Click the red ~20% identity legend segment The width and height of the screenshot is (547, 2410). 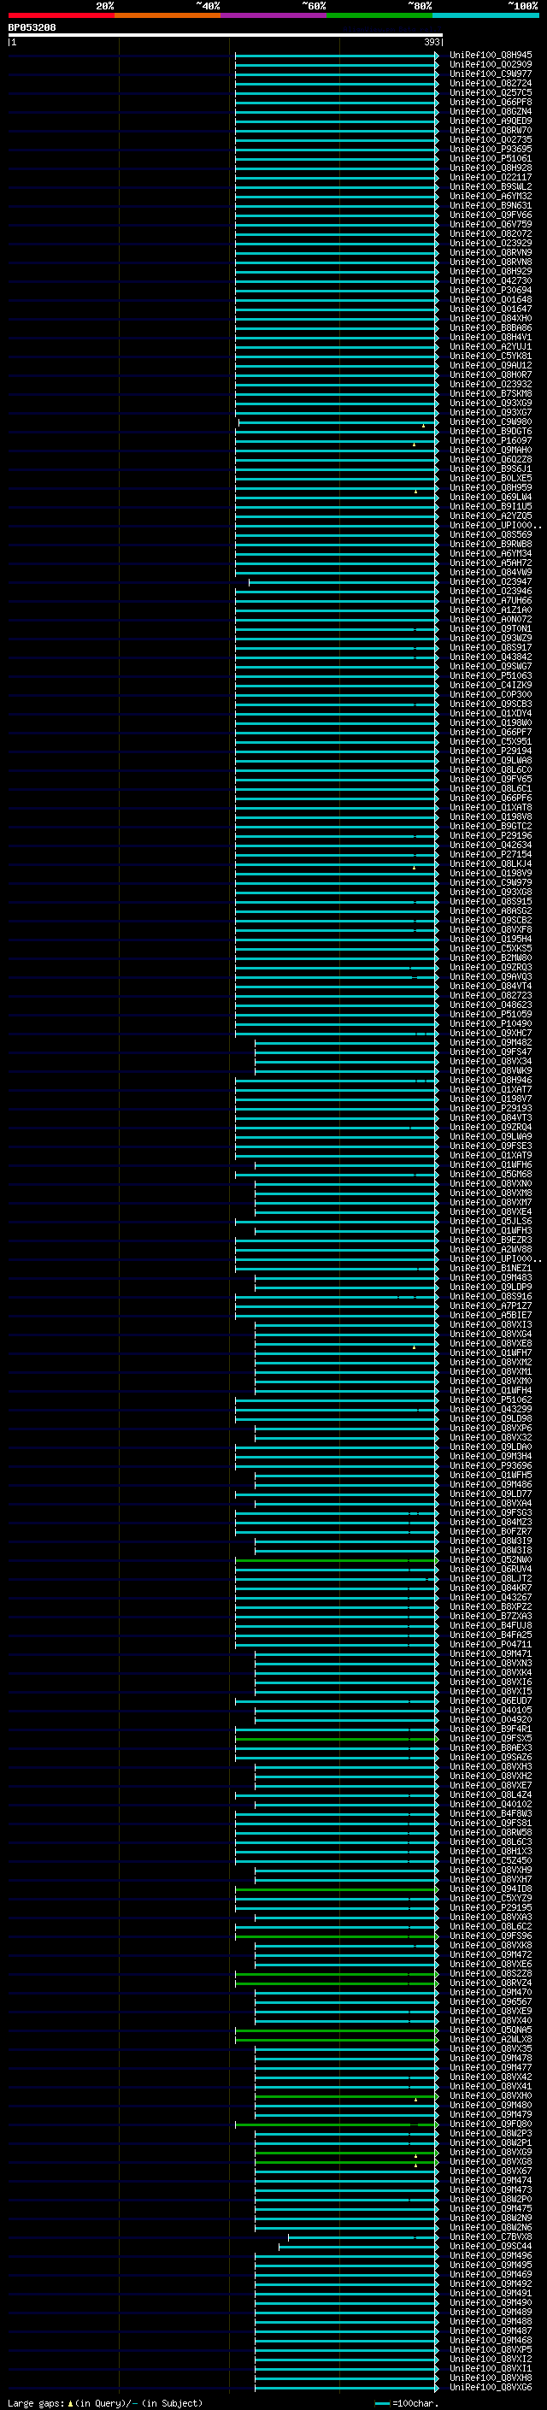[61, 16]
